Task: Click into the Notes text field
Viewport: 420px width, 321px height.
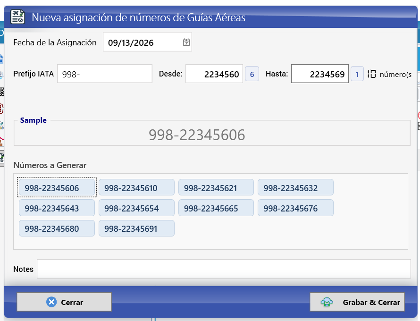Action: (x=224, y=269)
